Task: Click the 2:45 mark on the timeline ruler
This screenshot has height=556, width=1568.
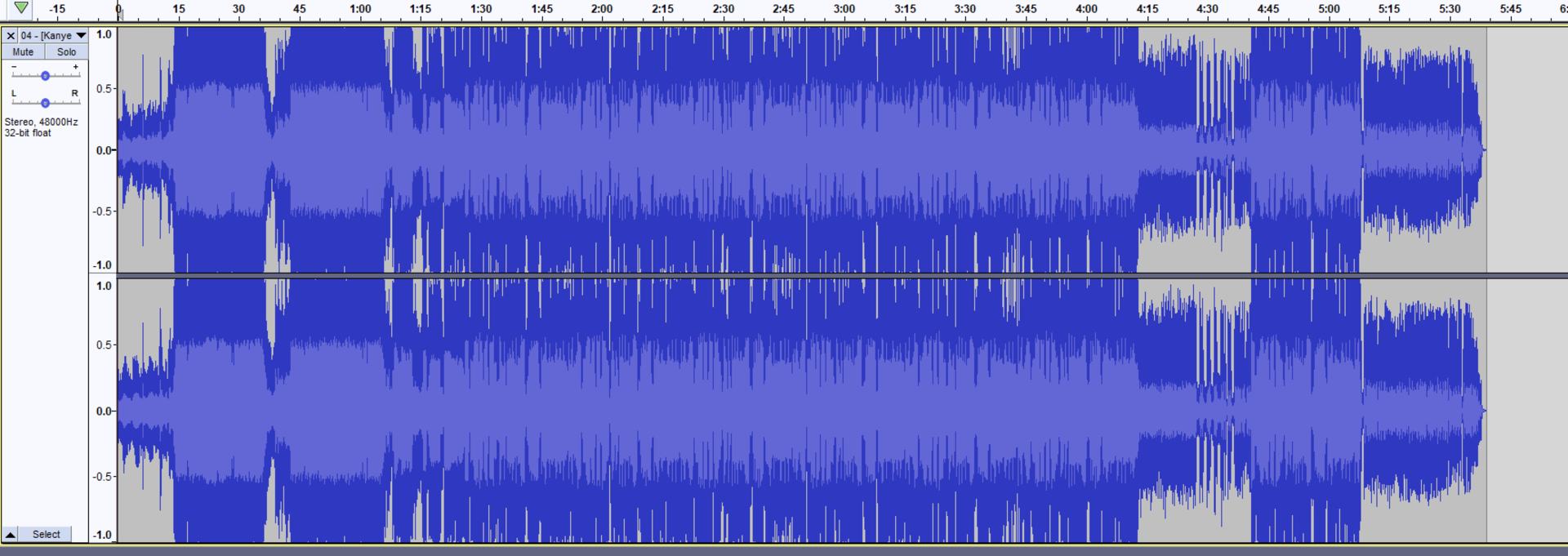Action: pyautogui.click(x=783, y=9)
